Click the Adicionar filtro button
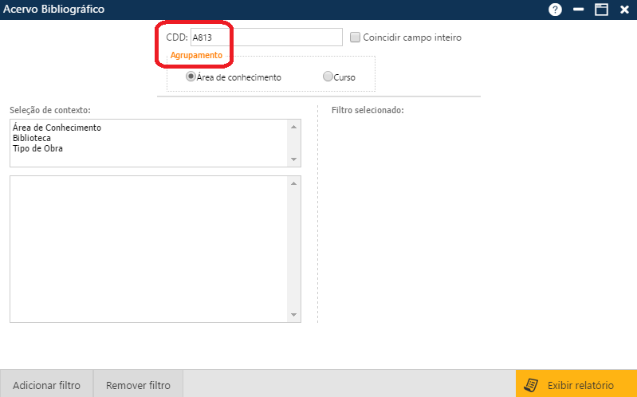 tap(46, 385)
